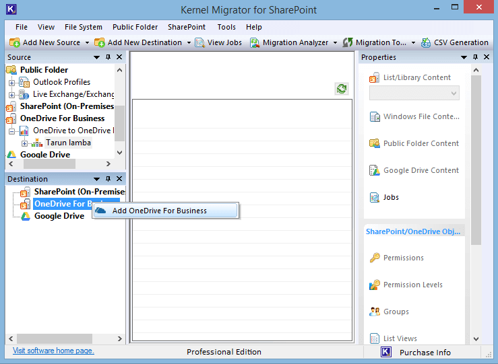498x364 pixels.
Task: Pin the Source panel
Action: click(108, 57)
